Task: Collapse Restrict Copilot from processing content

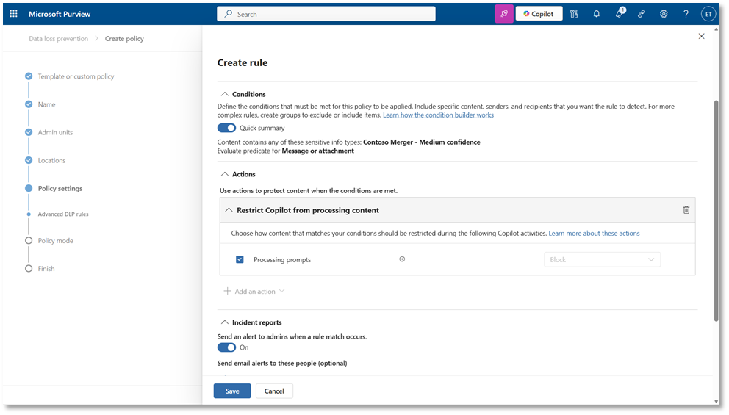Action: 229,210
